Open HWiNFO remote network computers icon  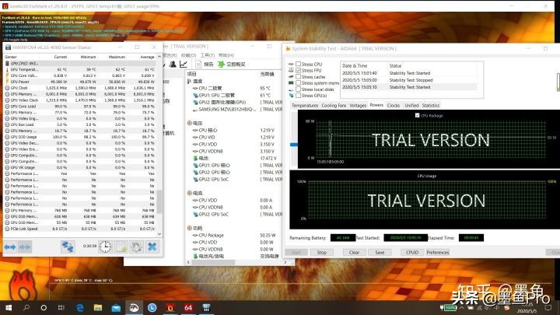(68, 247)
